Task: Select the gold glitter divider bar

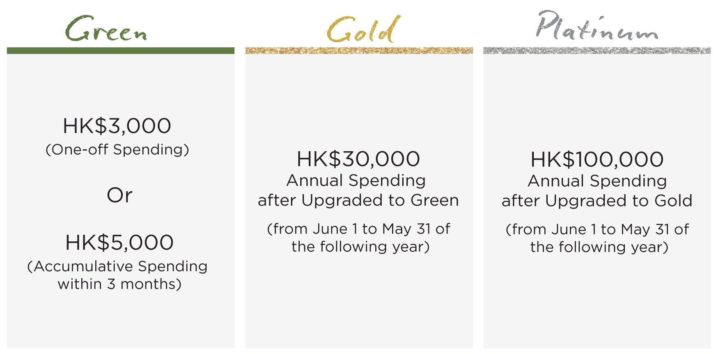Action: pos(359,51)
